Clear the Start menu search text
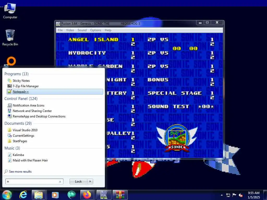 click(60, 182)
